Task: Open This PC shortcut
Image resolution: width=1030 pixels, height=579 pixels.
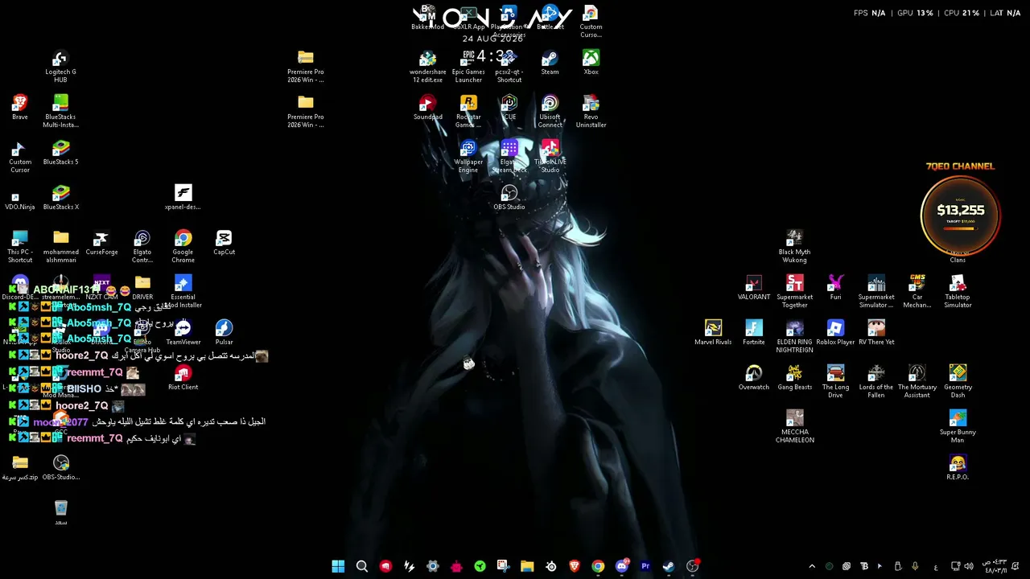Action: tap(20, 247)
